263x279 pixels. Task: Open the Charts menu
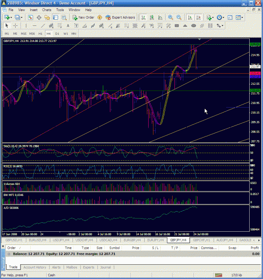point(47,10)
